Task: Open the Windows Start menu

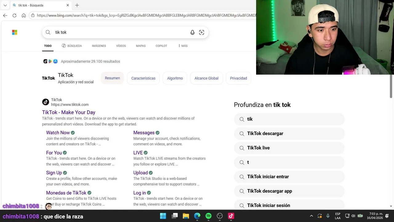Action: click(x=163, y=216)
